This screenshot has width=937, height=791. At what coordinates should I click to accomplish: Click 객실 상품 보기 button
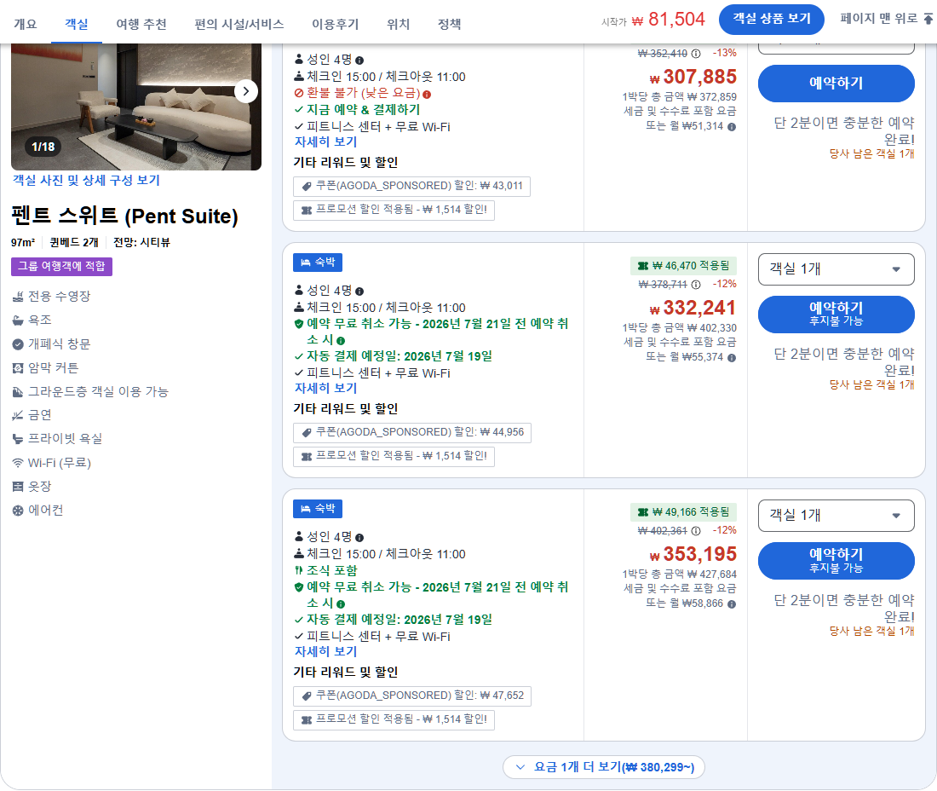tap(772, 19)
